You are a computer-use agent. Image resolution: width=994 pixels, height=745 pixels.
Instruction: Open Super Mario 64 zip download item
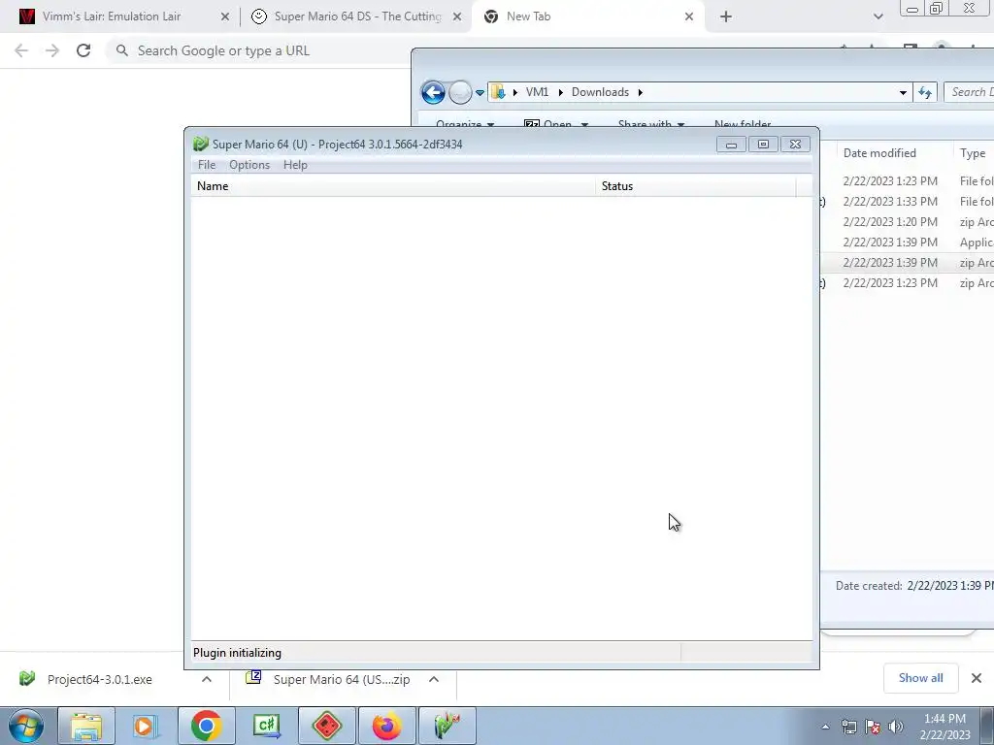[341, 680]
